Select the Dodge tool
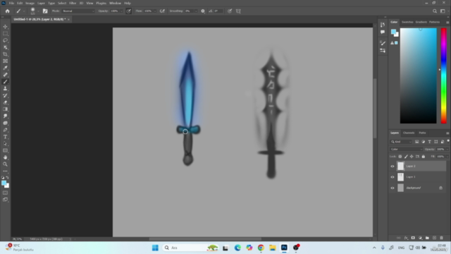The image size is (451, 254). click(x=5, y=123)
